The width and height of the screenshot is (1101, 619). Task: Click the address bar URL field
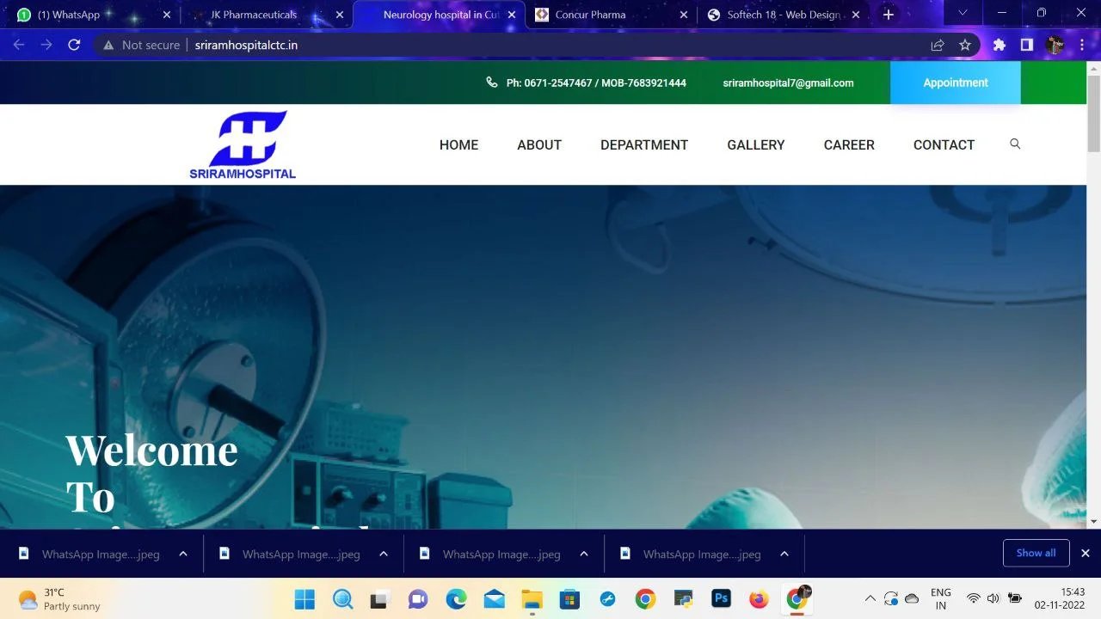(516, 45)
